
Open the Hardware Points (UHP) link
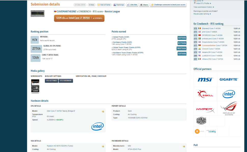tap(122, 42)
